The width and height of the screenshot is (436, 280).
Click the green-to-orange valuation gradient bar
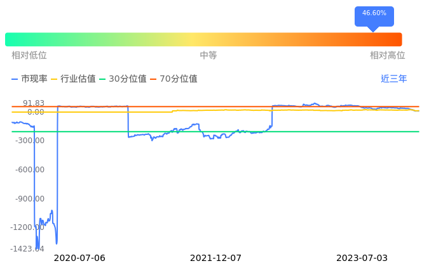pyautogui.click(x=203, y=39)
